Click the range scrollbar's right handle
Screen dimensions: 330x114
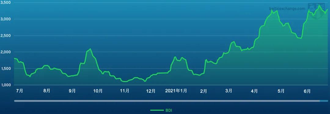[324, 101]
